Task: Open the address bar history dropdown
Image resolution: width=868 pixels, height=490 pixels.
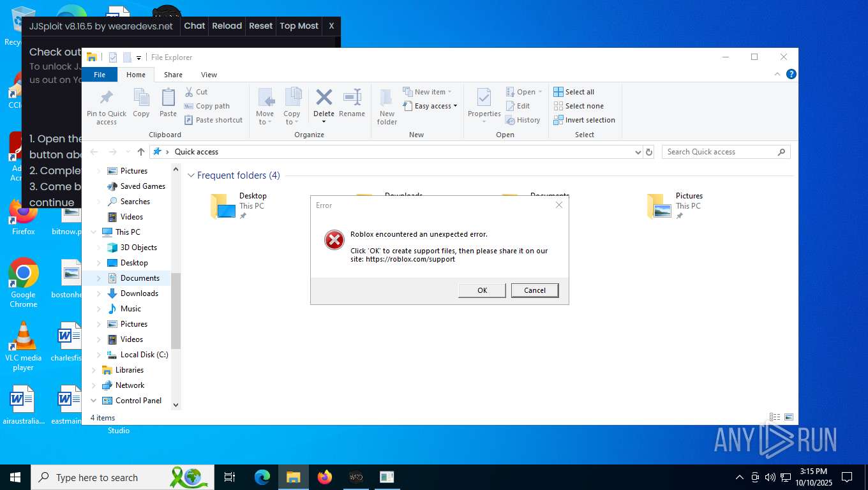Action: point(638,152)
